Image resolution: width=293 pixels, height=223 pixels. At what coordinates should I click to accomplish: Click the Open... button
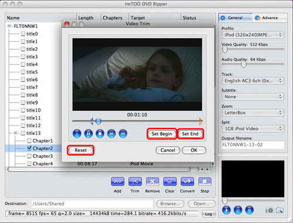pyautogui.click(x=202, y=204)
